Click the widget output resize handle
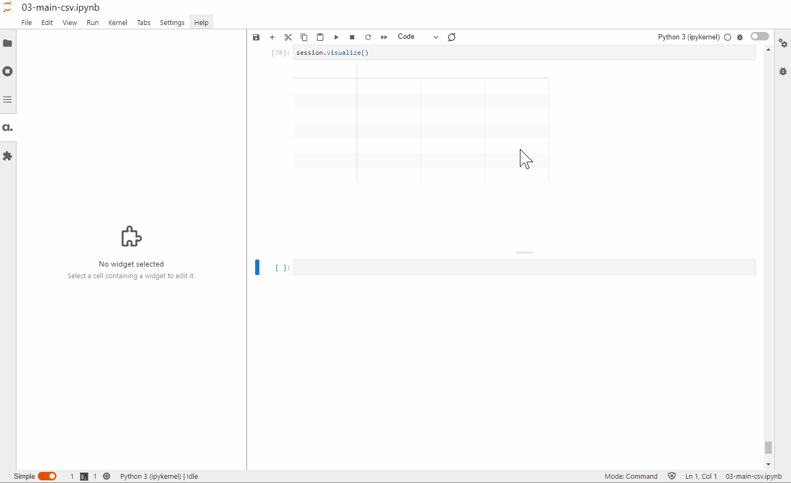Viewport: 791px width, 483px height. point(525,253)
